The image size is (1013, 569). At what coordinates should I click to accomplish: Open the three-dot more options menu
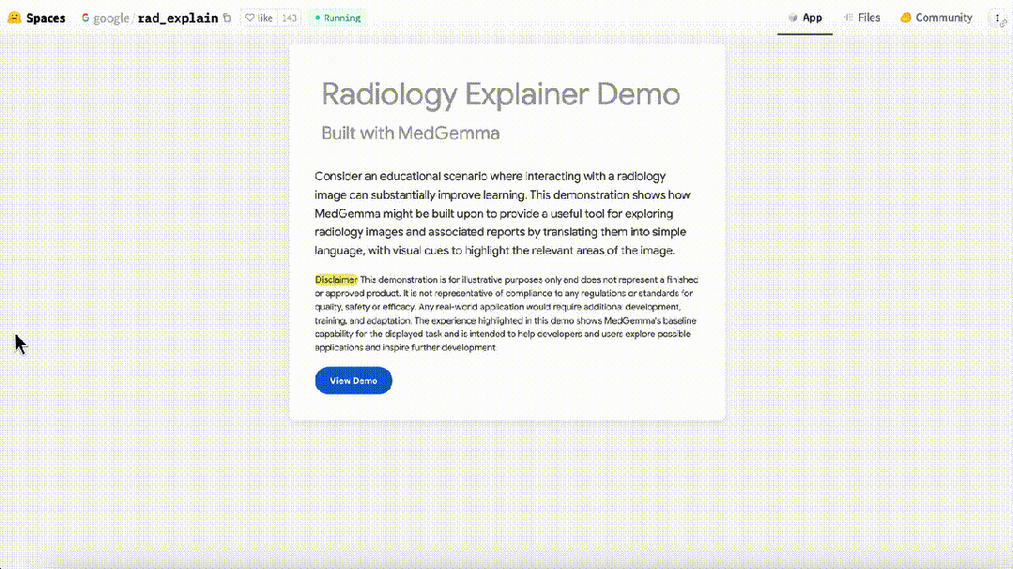click(x=997, y=18)
